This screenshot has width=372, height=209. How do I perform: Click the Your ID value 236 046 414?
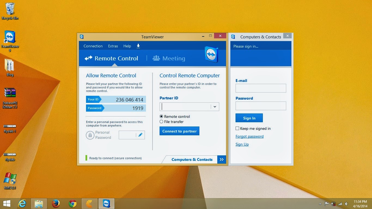130,100
